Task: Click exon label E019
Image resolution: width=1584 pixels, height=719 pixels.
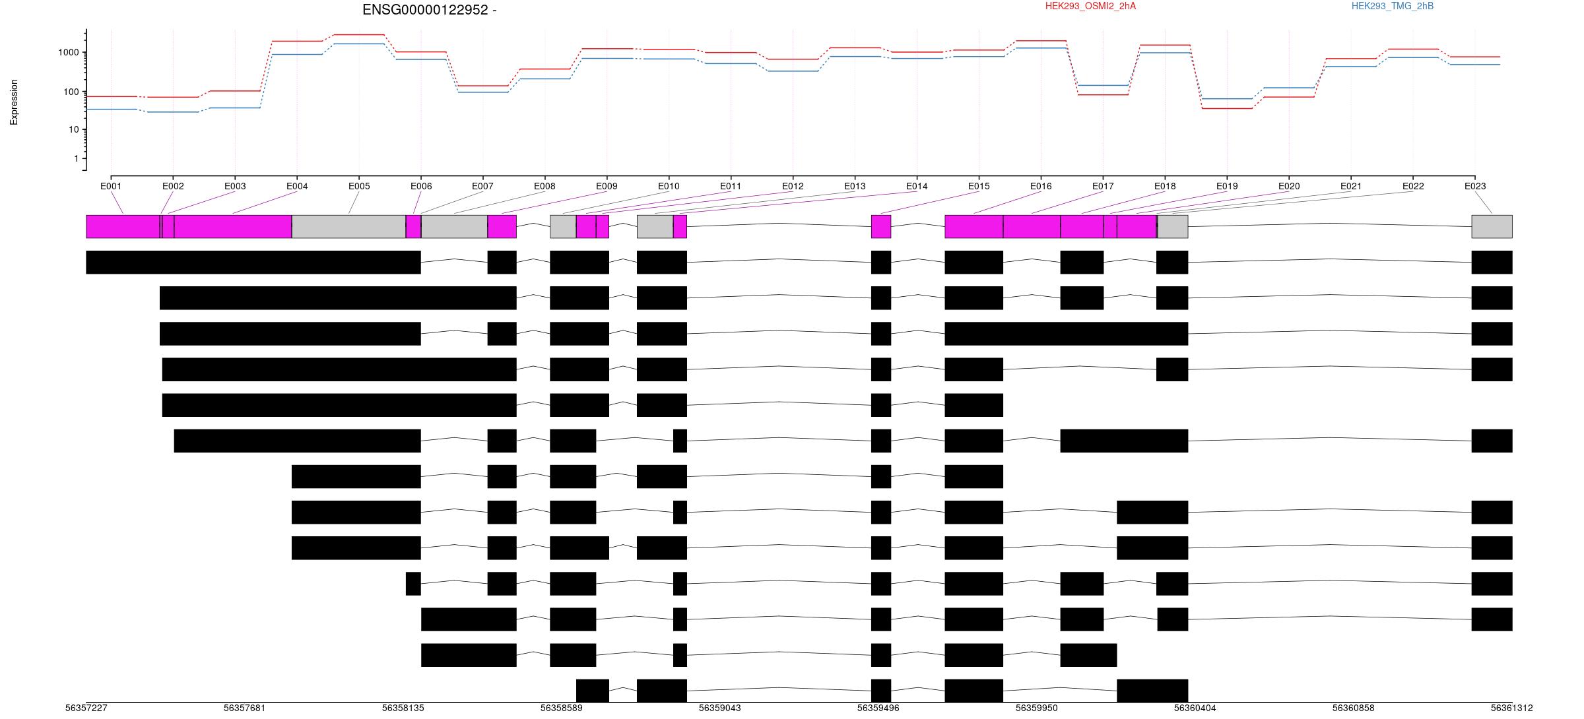Action: click(x=1227, y=186)
